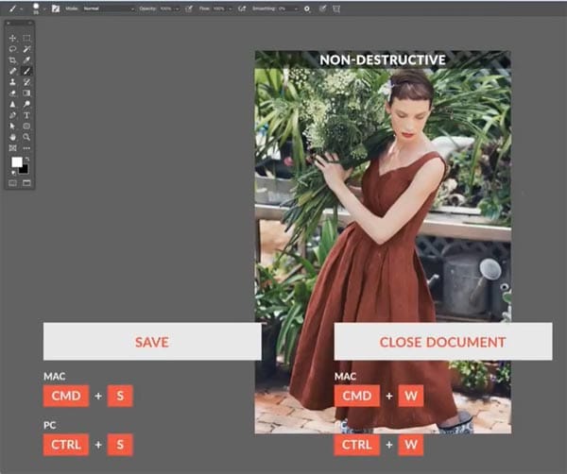
Task: Select the Rectangular Marquee tool
Action: tap(26, 38)
